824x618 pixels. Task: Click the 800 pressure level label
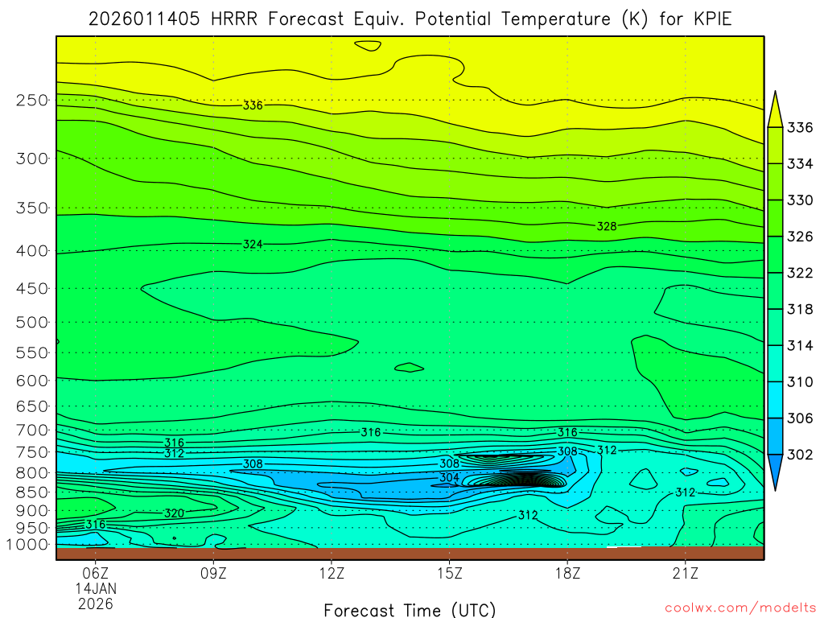pos(32,473)
